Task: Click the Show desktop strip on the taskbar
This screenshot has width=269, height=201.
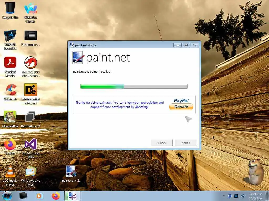Action: pos(267,196)
